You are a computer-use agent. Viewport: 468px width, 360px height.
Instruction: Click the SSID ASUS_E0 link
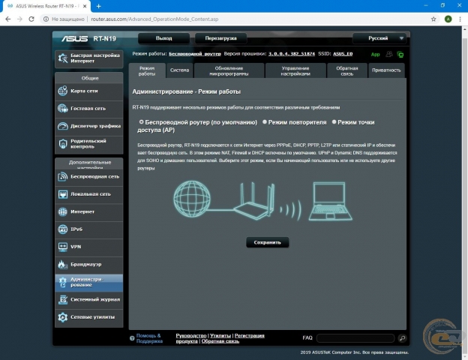click(x=343, y=54)
